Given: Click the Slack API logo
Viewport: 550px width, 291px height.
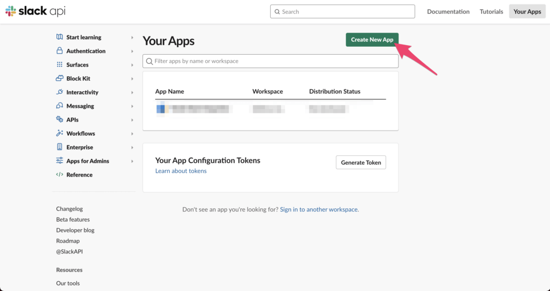Looking at the screenshot, I should (x=35, y=11).
